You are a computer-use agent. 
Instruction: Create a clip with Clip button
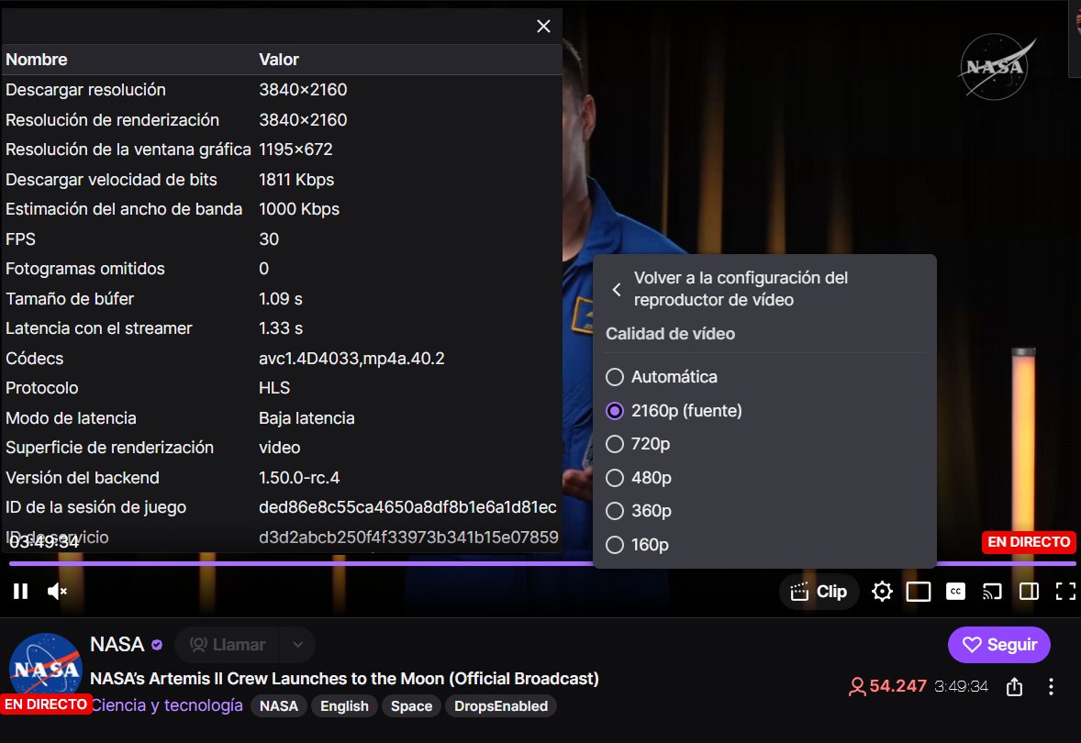(x=819, y=592)
